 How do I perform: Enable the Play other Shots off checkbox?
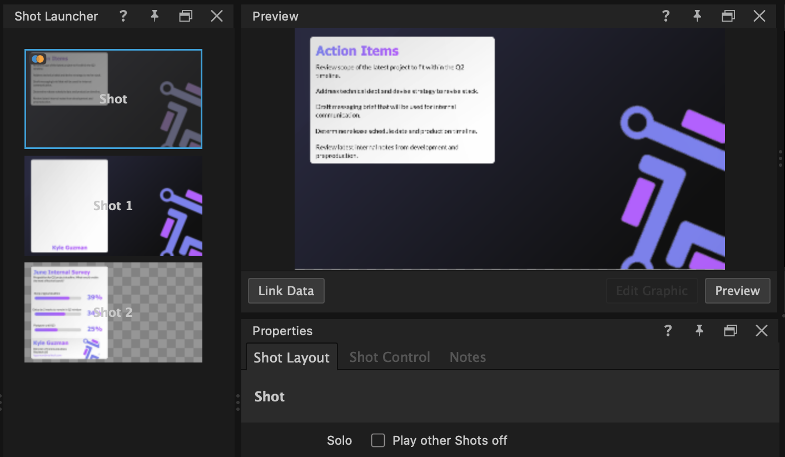click(377, 440)
